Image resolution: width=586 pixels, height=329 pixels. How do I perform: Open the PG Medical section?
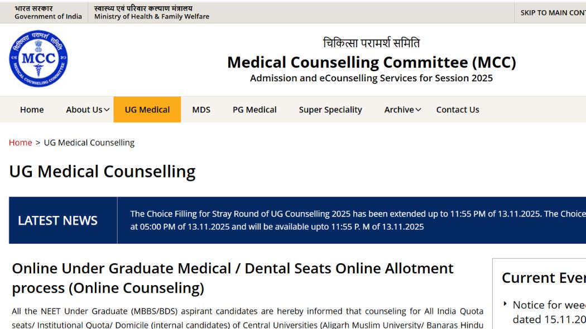coord(254,110)
